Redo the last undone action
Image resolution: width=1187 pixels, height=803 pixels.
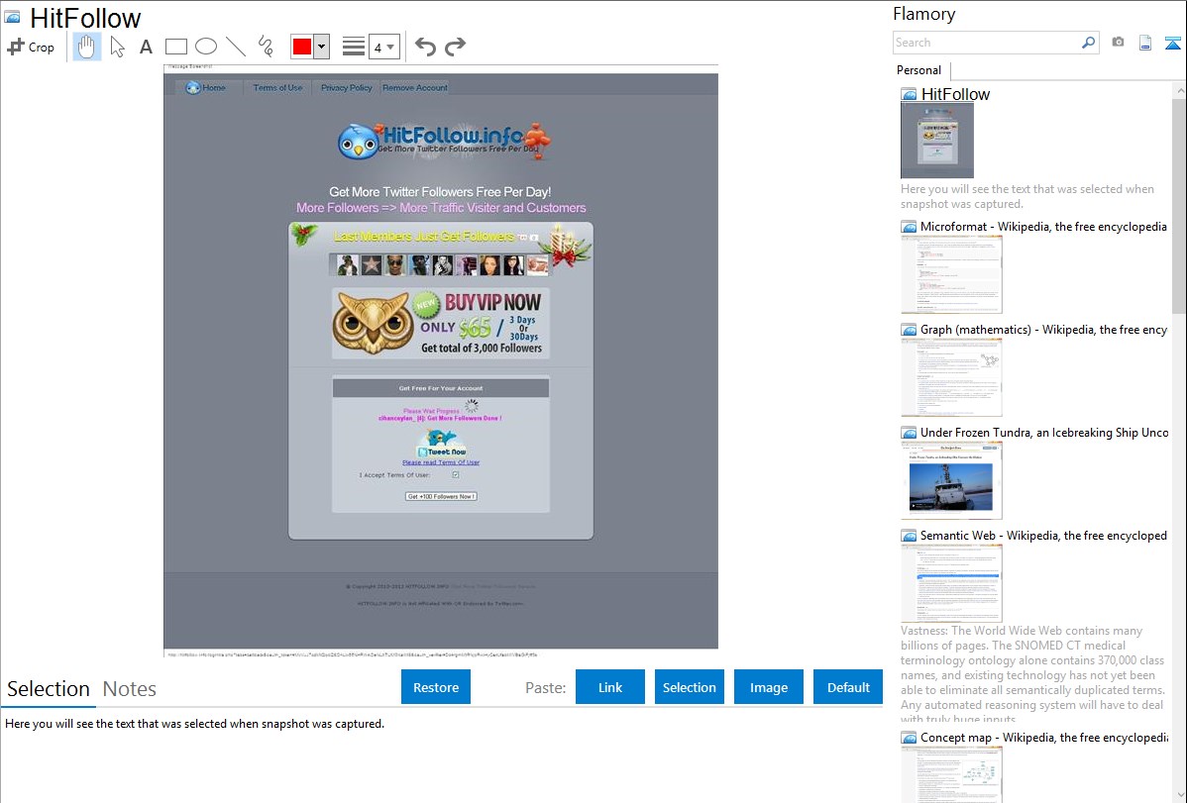tap(455, 47)
